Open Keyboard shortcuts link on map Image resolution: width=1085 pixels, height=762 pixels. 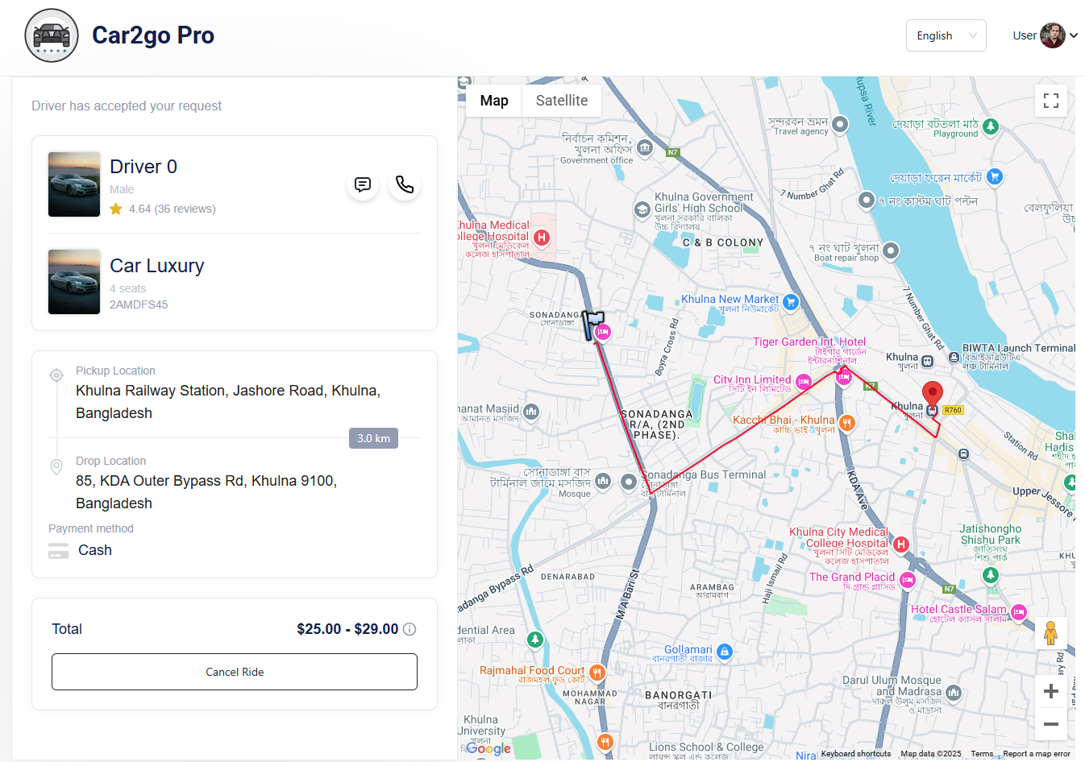click(x=856, y=754)
